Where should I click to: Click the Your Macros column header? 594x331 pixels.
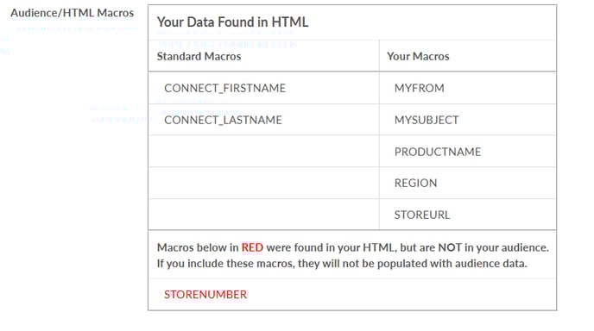pyautogui.click(x=418, y=56)
